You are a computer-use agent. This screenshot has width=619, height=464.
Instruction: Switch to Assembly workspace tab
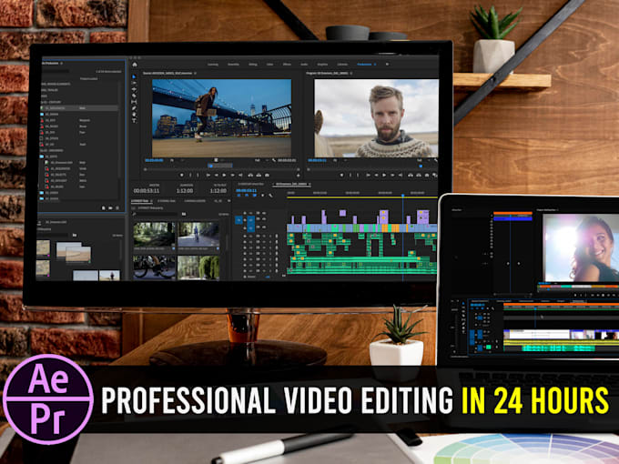point(233,64)
